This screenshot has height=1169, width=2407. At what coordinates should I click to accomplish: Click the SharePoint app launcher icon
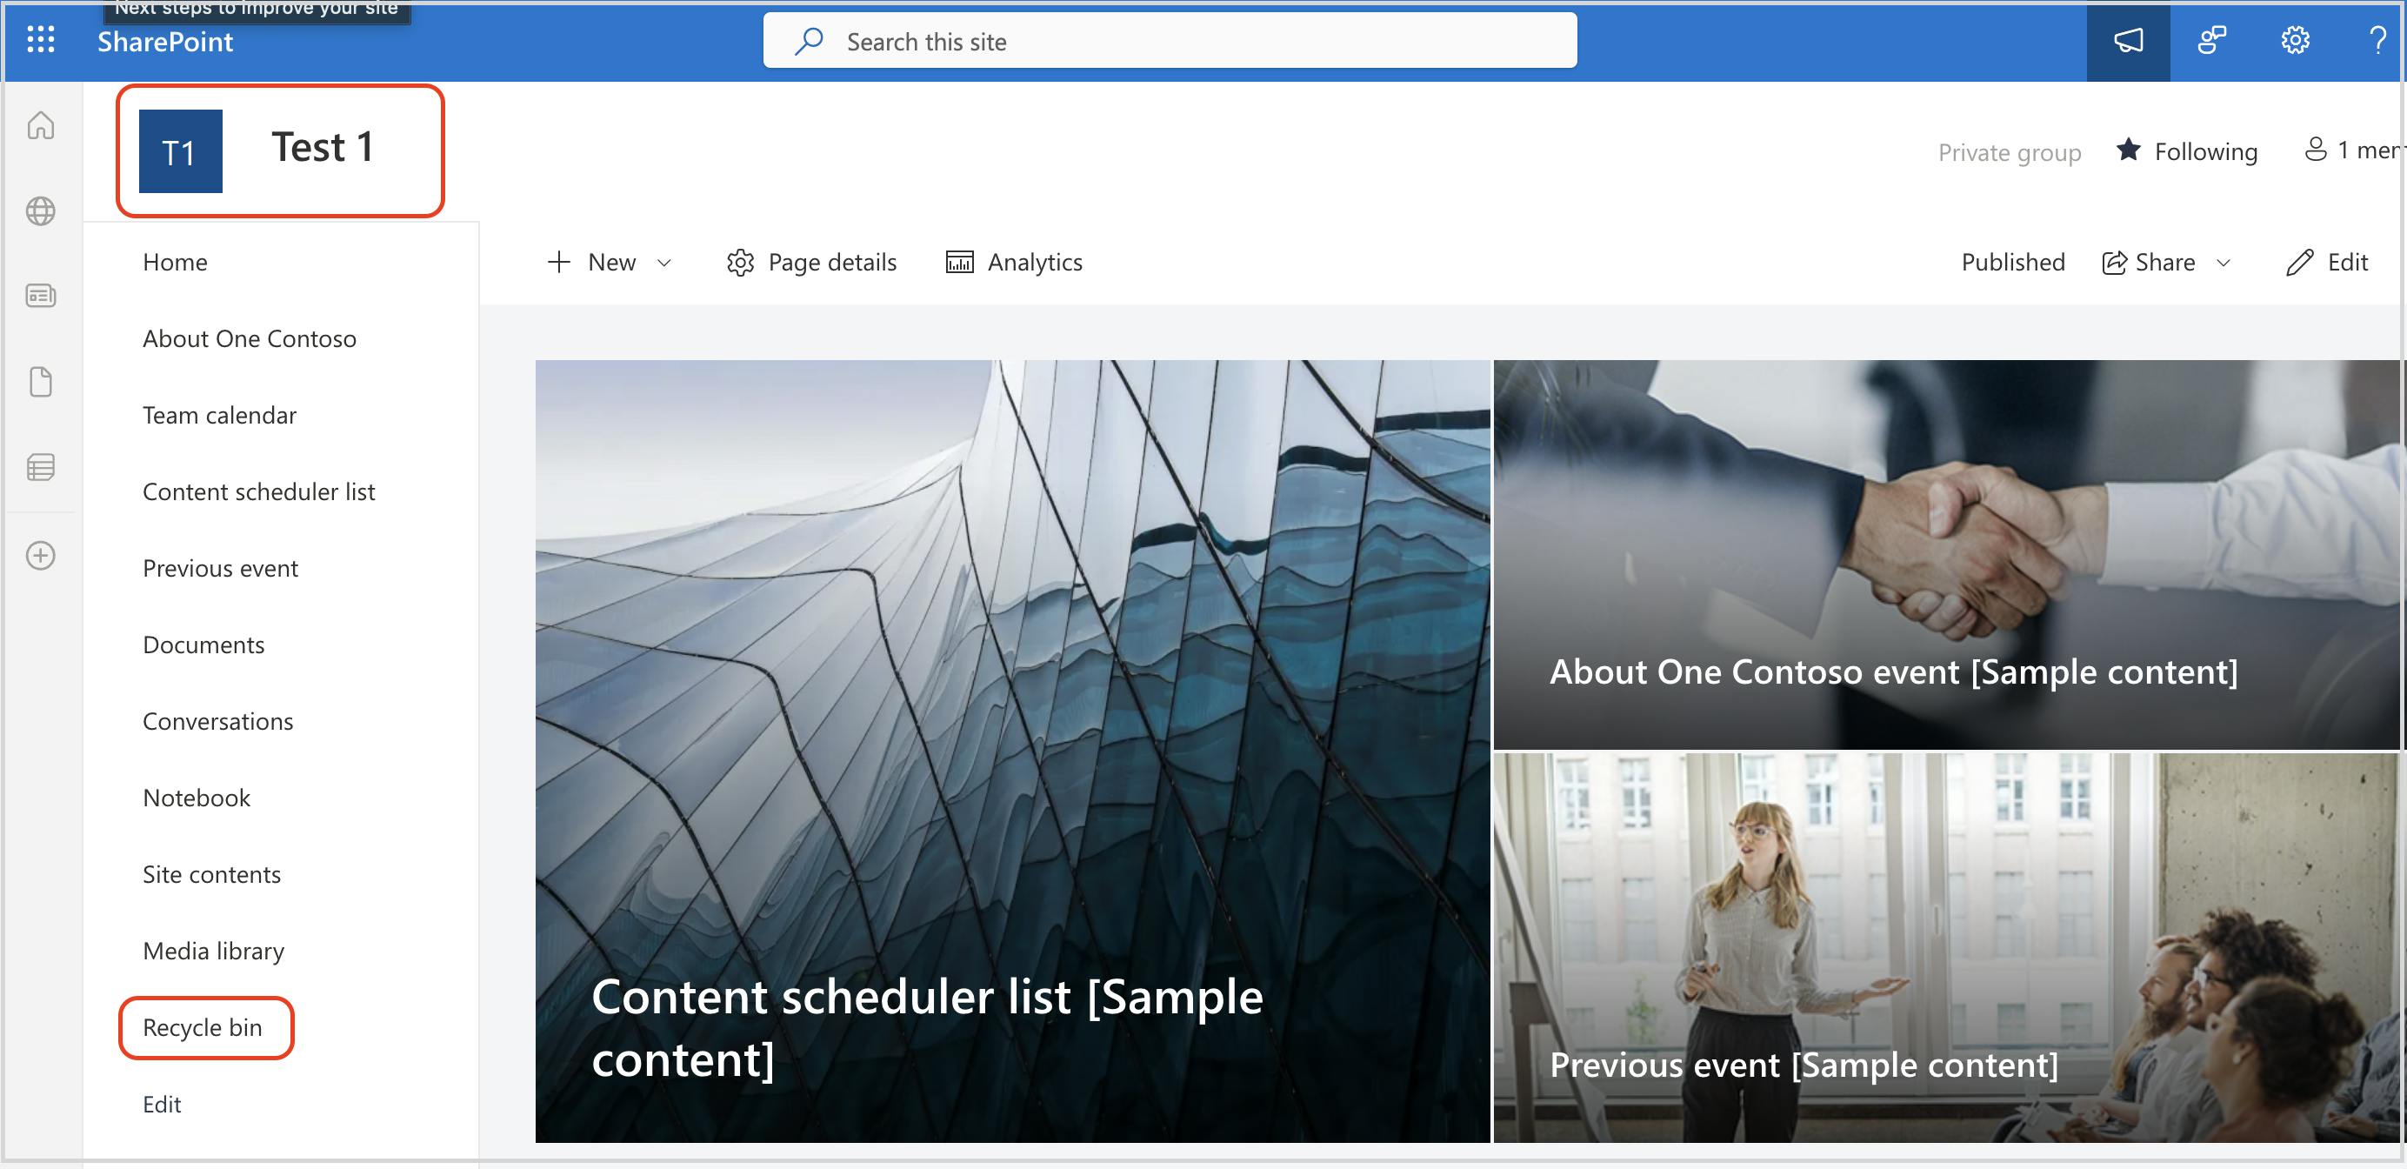40,40
